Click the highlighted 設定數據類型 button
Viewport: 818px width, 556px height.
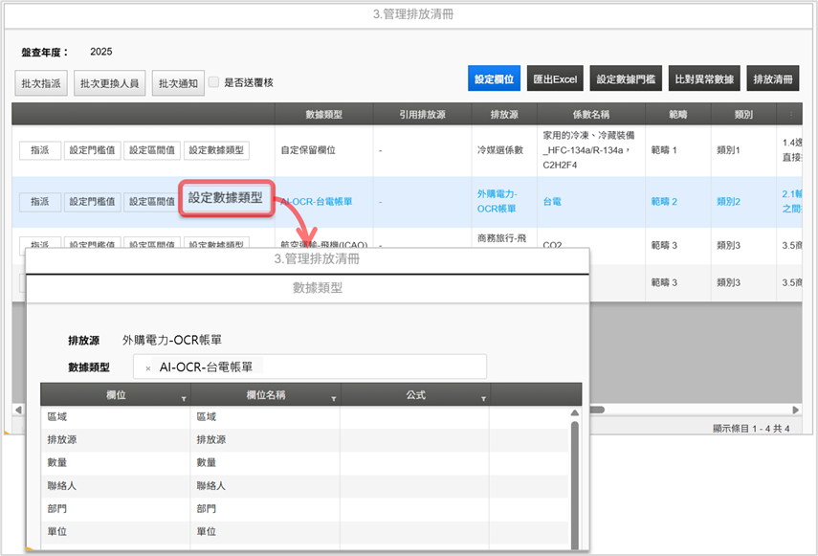(x=225, y=198)
